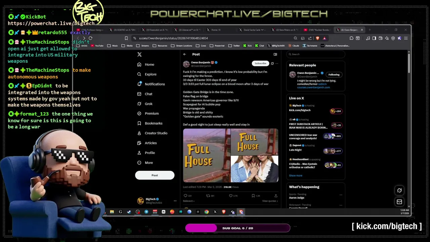This screenshot has height=242, width=430.
Task: Open the top-right Full House image
Action: 255,142
